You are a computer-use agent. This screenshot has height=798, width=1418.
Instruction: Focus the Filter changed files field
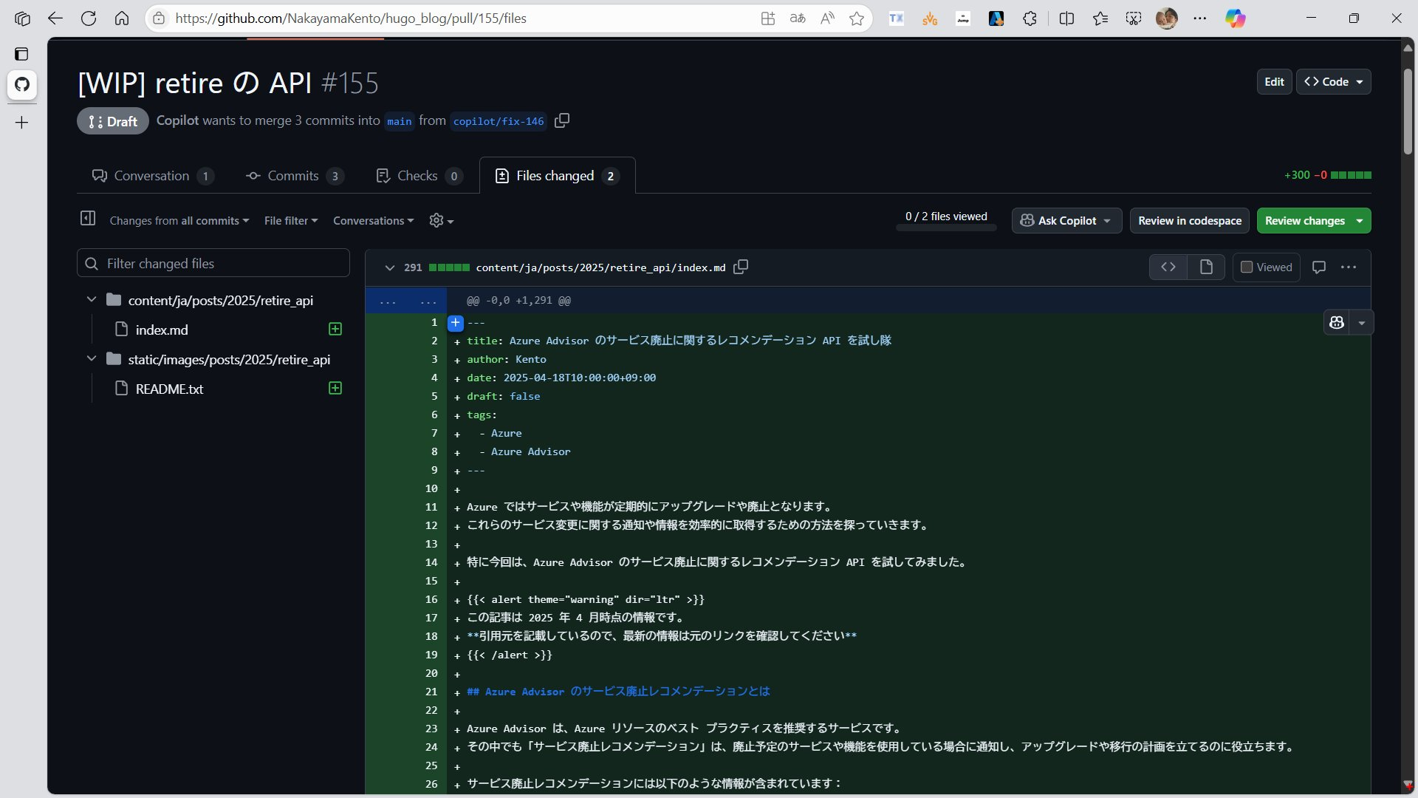point(222,263)
